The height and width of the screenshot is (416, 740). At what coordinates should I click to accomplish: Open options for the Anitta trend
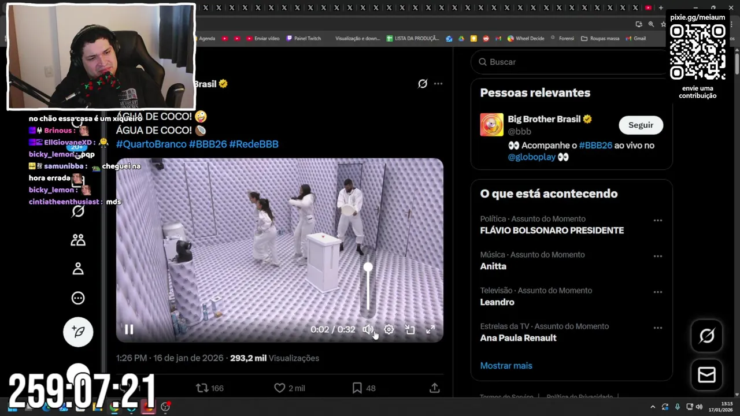658,256
